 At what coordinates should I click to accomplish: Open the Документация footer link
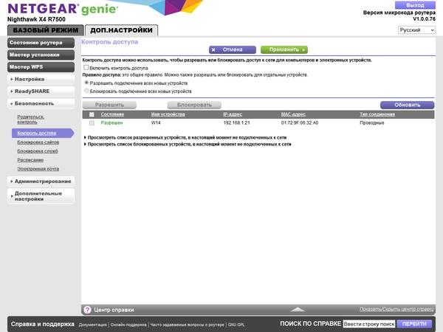pyautogui.click(x=93, y=325)
